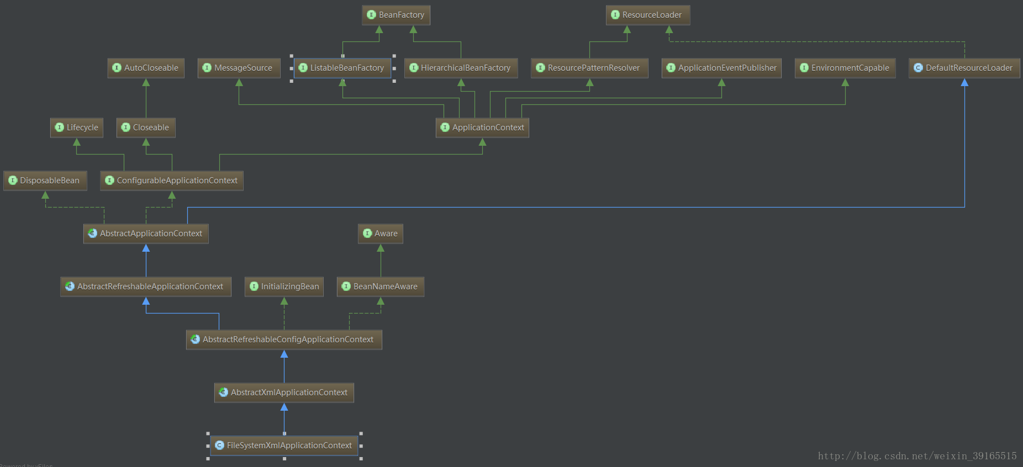The height and width of the screenshot is (467, 1023).
Task: Click the interface icon on ApplicationContext
Action: tap(445, 128)
